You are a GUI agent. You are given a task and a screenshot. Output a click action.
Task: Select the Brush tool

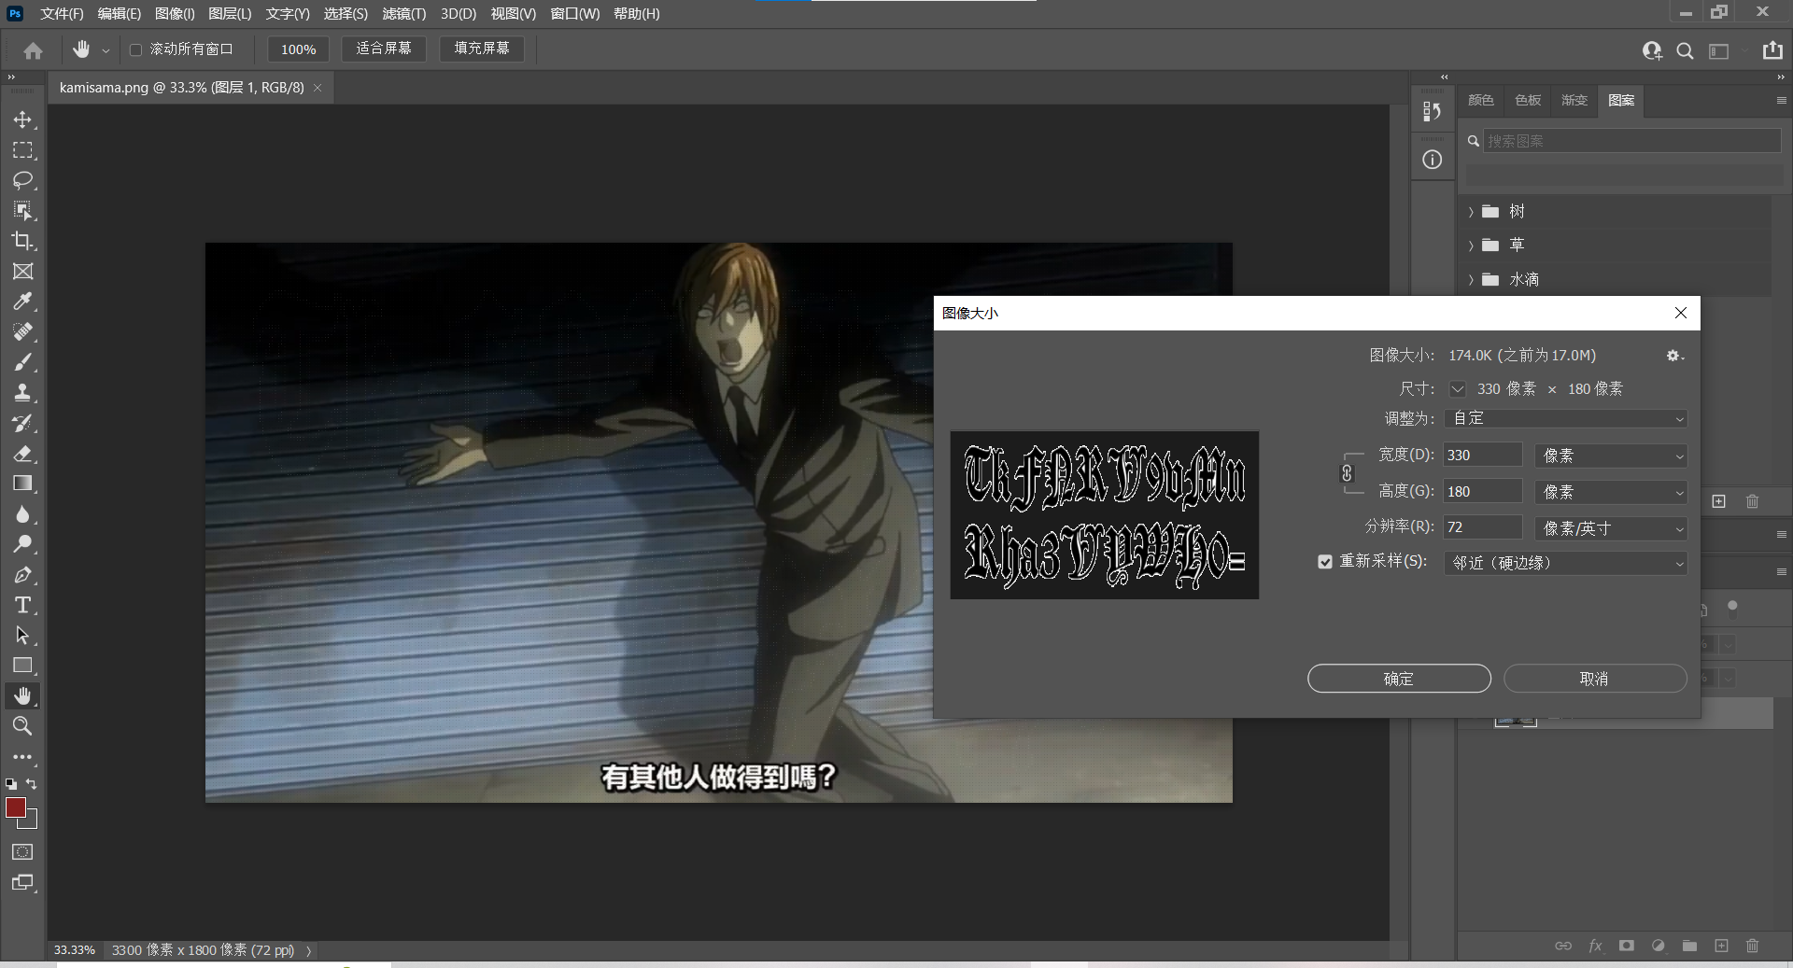coord(22,362)
